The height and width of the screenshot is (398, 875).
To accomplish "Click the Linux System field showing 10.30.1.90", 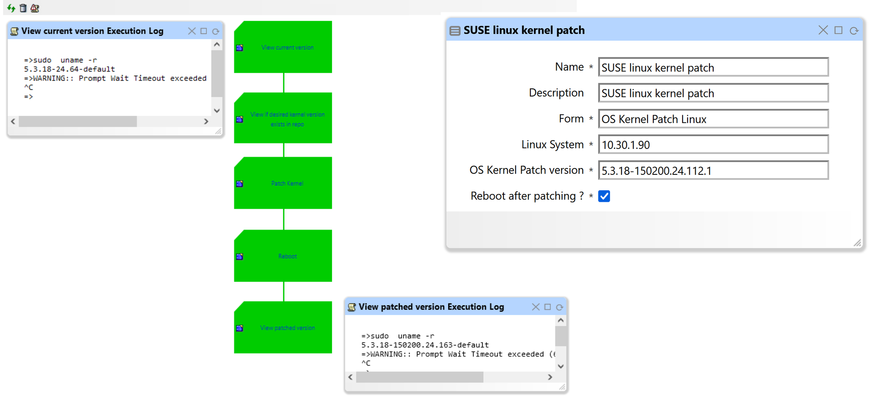I will coord(714,145).
